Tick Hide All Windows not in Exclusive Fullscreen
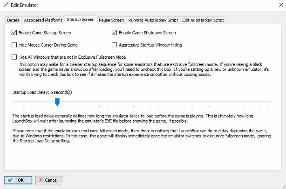This screenshot has height=189, width=286. click(x=14, y=57)
